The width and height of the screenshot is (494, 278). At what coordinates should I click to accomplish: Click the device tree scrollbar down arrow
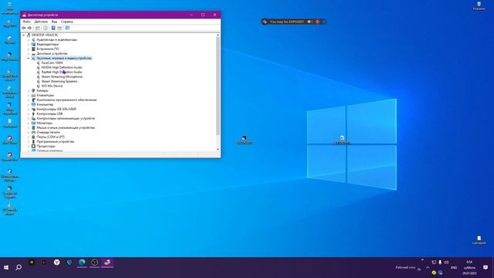click(x=218, y=149)
